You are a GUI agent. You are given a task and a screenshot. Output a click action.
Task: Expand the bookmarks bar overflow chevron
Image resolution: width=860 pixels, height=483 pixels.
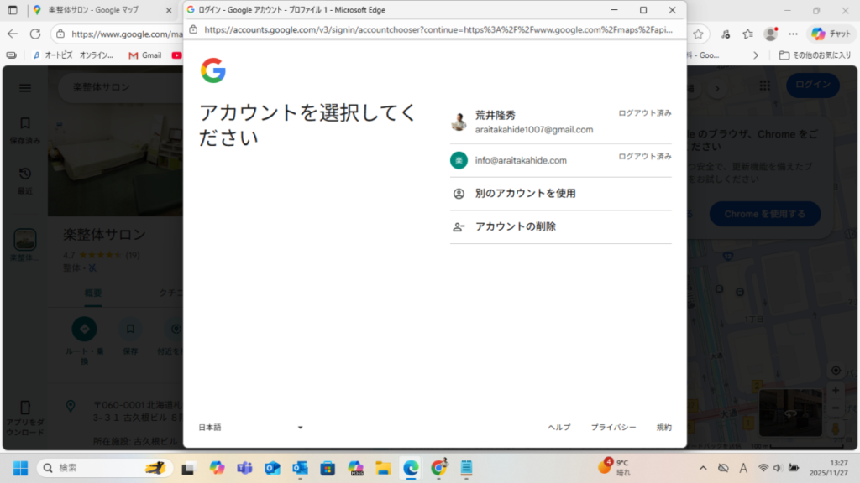(x=755, y=55)
